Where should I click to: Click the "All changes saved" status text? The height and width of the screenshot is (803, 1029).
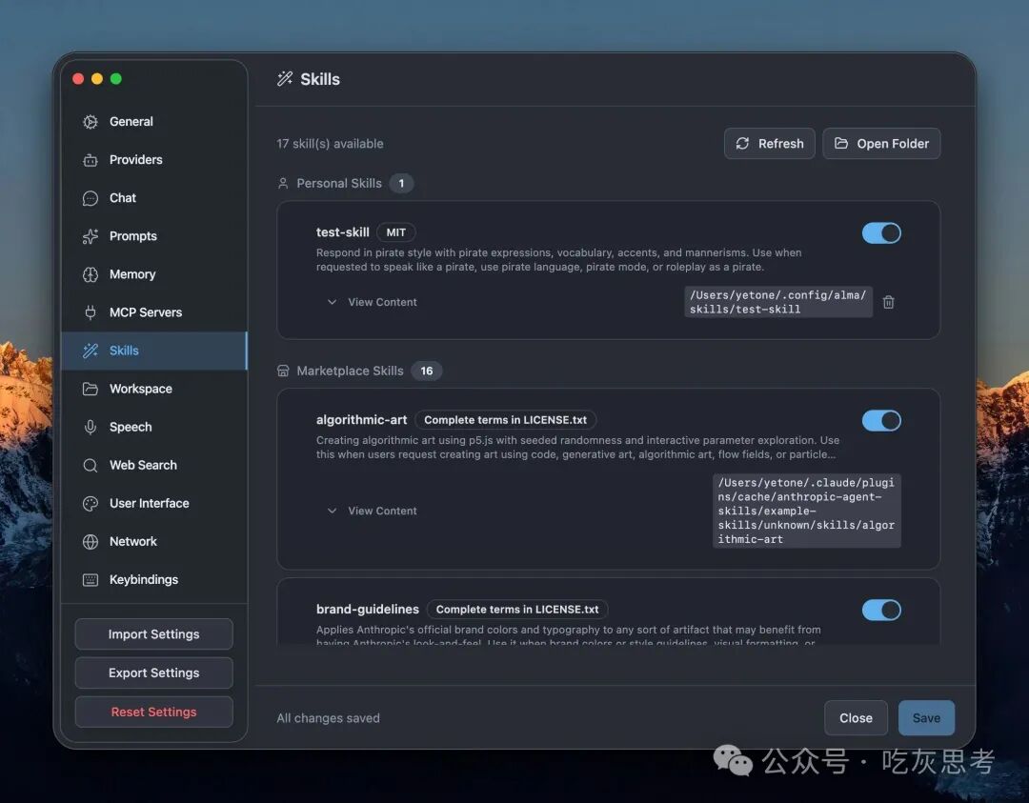tap(328, 718)
